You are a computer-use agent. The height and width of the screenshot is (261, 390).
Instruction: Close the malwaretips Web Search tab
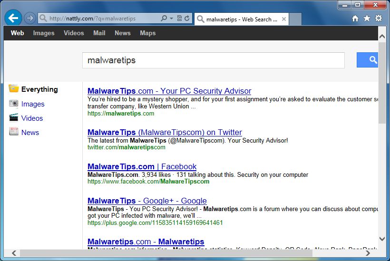[284, 19]
